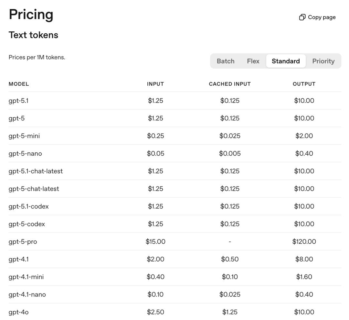Select the Standard pricing tab
Viewport: 349px width, 320px height.
coord(286,61)
